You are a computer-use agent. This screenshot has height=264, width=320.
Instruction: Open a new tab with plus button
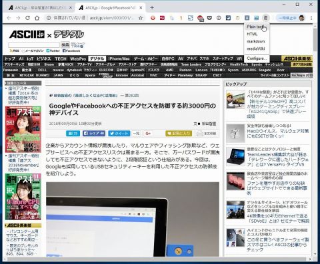152,8
